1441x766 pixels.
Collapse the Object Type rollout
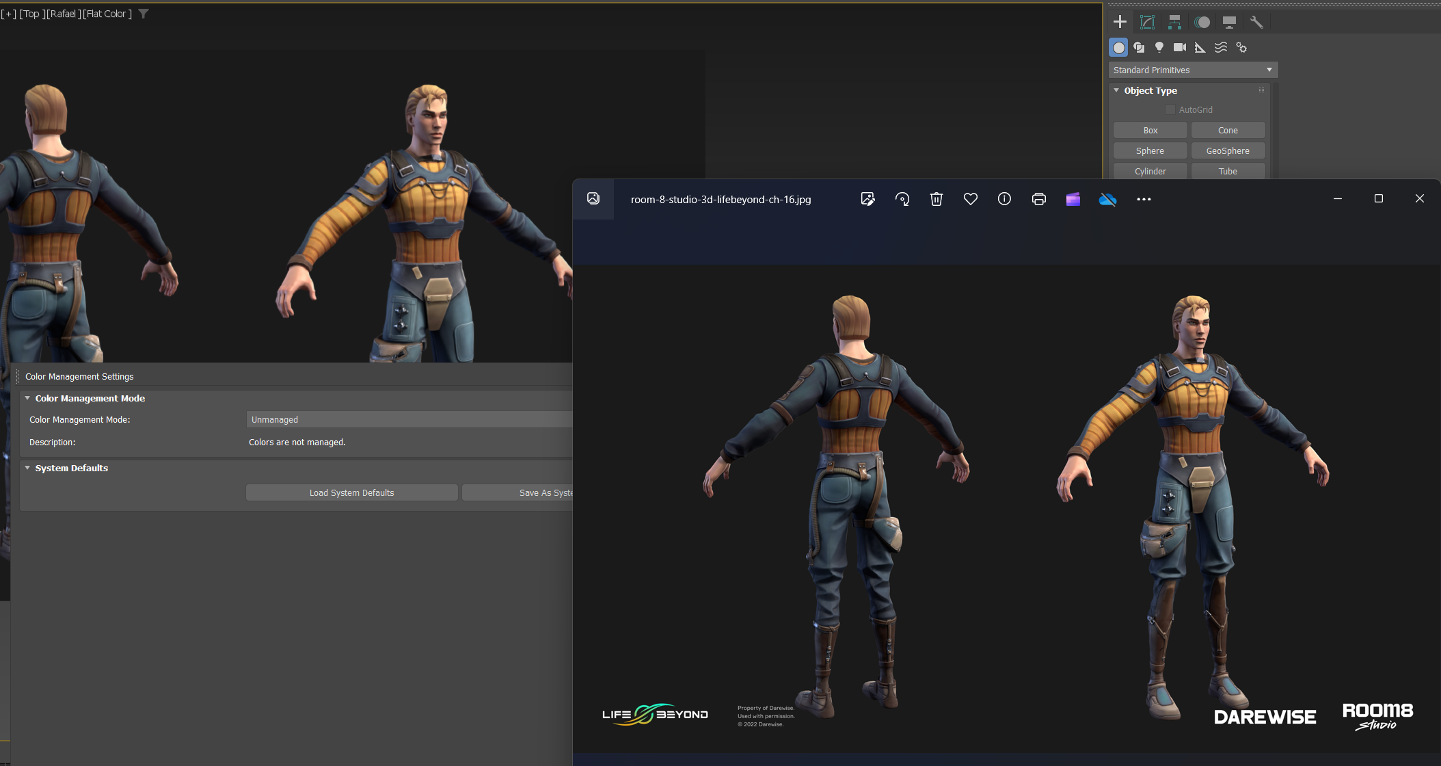click(1116, 90)
